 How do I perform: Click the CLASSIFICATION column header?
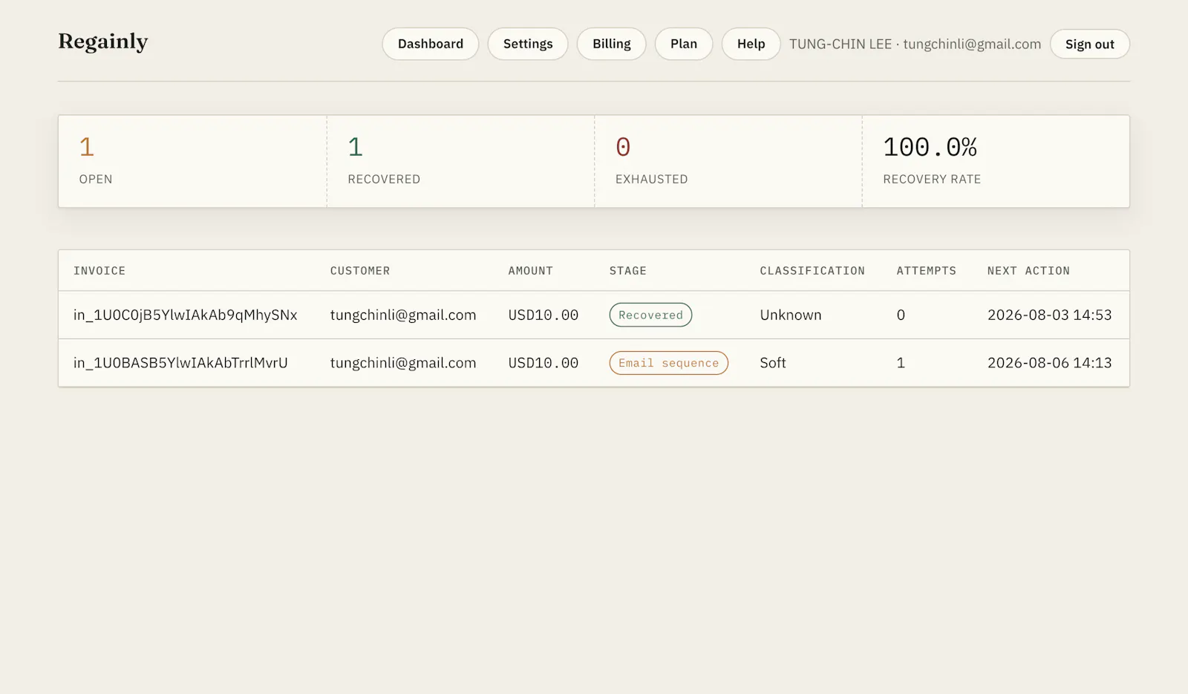point(812,271)
